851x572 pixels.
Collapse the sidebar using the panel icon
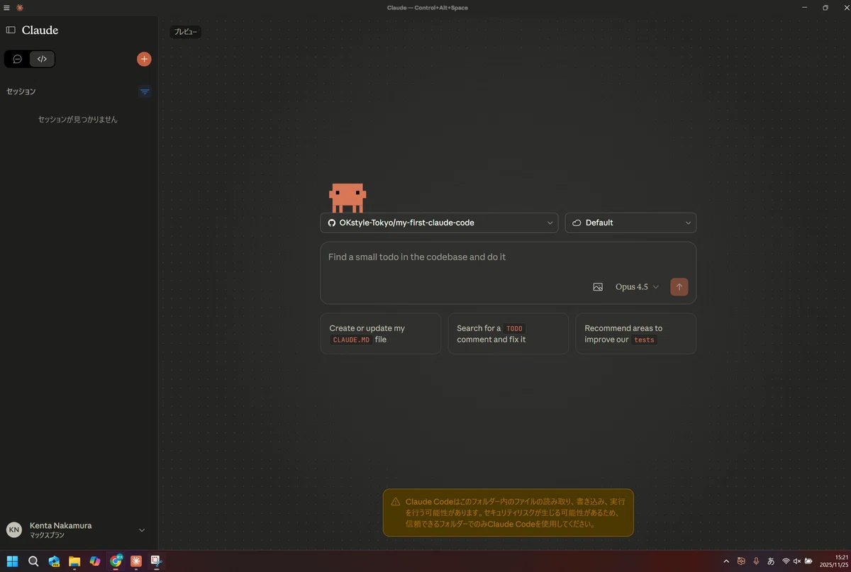point(11,30)
